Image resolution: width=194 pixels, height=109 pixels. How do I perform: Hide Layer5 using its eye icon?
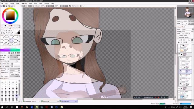pyautogui.click(x=181, y=84)
